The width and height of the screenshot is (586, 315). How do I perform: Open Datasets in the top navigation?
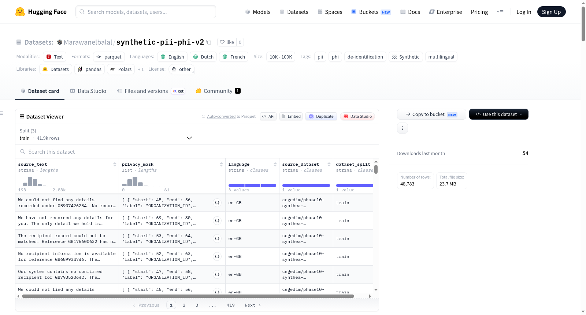click(294, 12)
